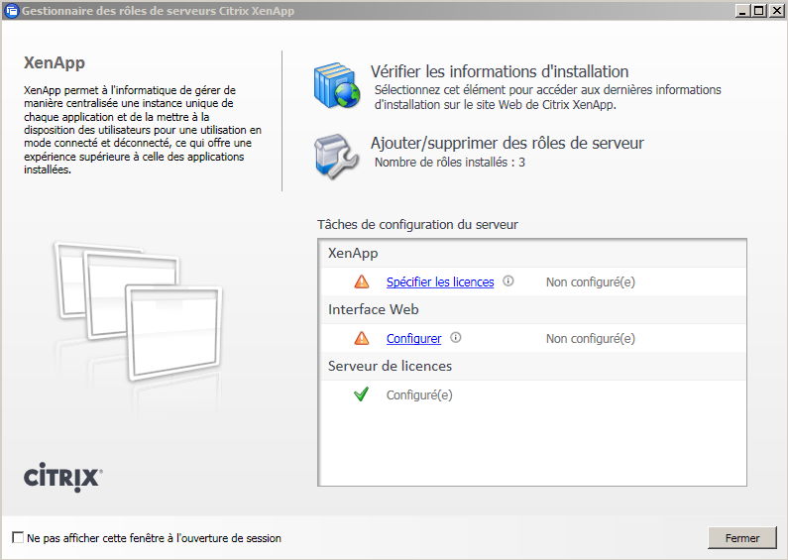Click the Citrix logo
This screenshot has height=560, width=788.
pos(63,477)
